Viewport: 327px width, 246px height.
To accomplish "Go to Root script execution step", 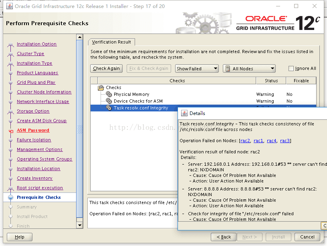I will [40, 188].
